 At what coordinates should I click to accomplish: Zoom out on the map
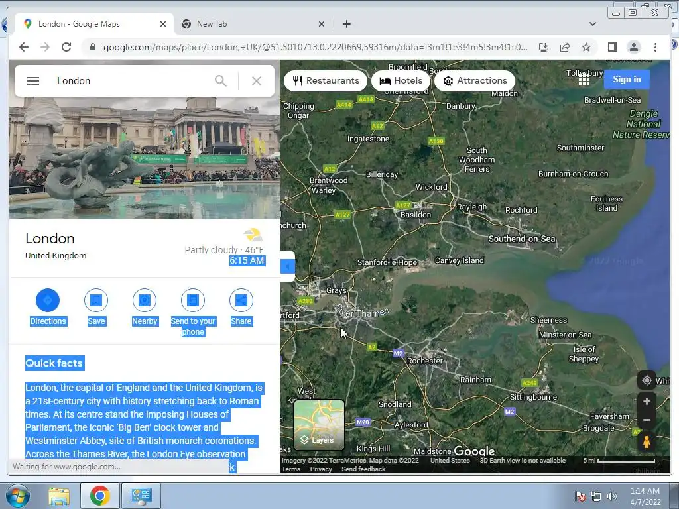[647, 420]
